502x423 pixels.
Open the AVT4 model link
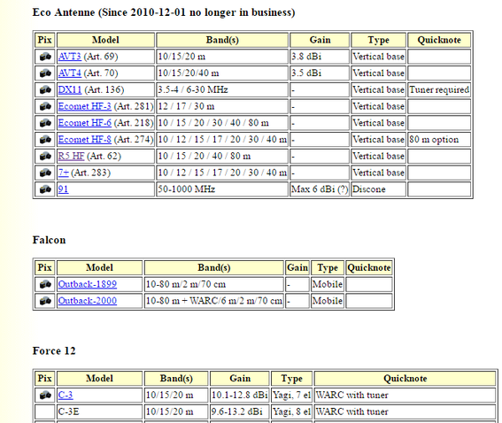pos(69,73)
